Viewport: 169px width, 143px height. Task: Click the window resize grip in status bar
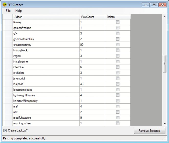click(x=165, y=139)
